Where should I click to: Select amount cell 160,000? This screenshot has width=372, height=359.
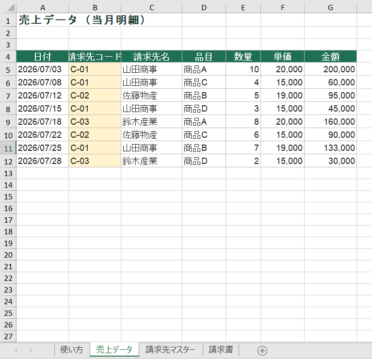click(x=330, y=121)
